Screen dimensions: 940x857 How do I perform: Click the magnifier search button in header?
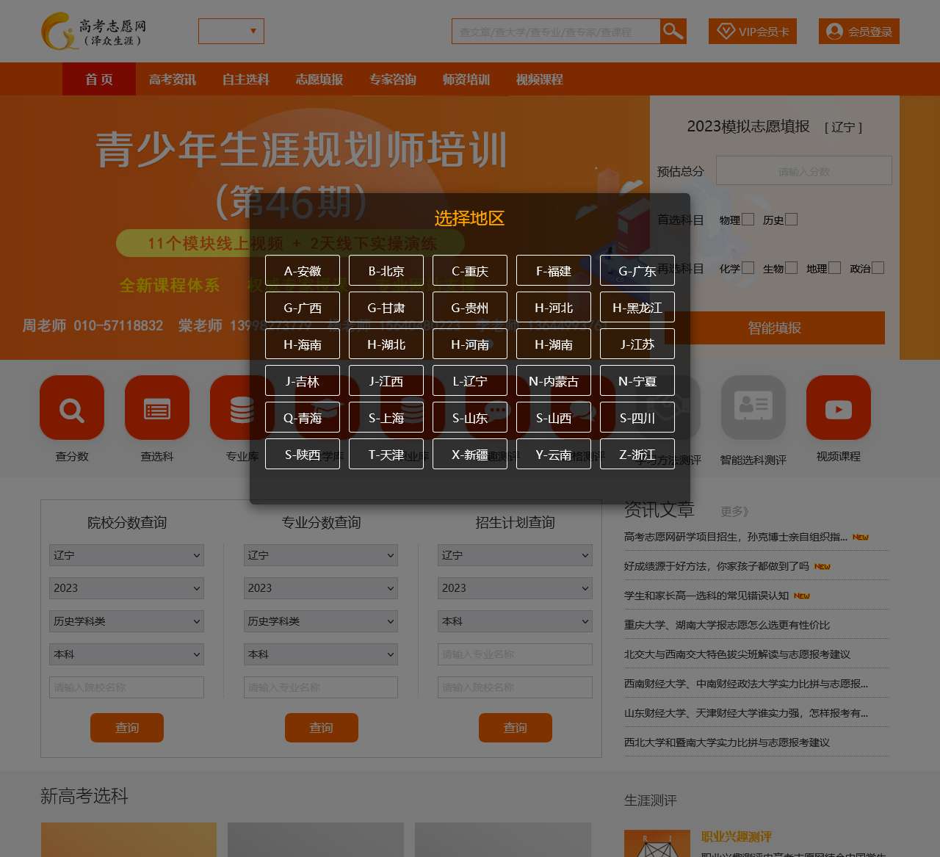[673, 32]
